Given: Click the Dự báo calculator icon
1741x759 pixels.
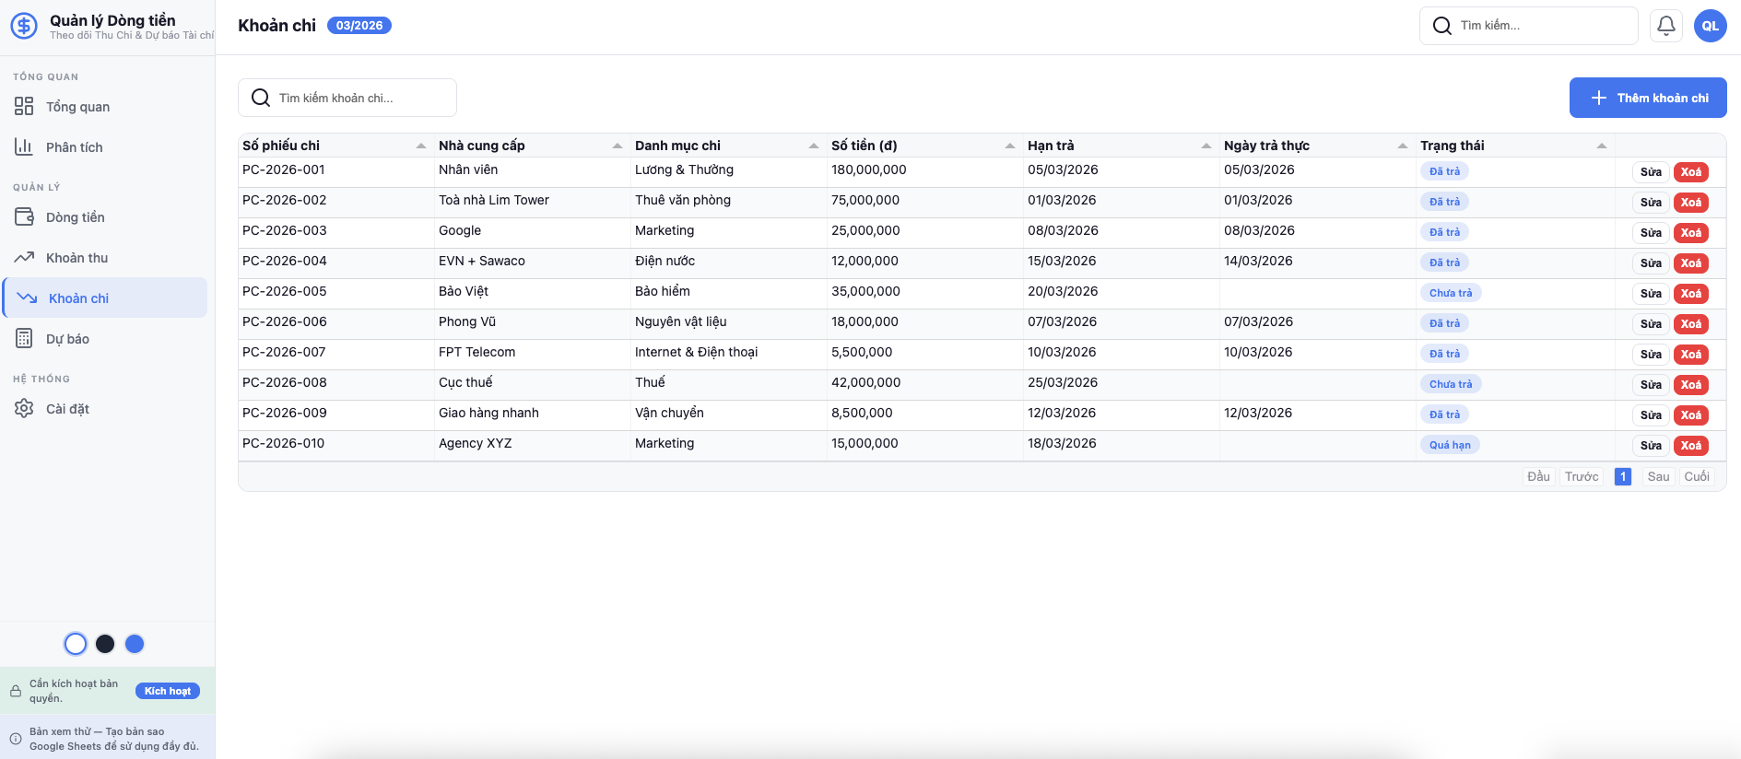Looking at the screenshot, I should tap(24, 339).
